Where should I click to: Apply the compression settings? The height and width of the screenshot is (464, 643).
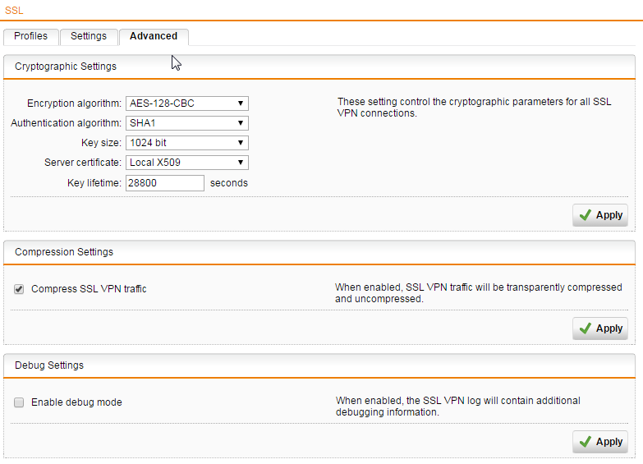(x=600, y=328)
